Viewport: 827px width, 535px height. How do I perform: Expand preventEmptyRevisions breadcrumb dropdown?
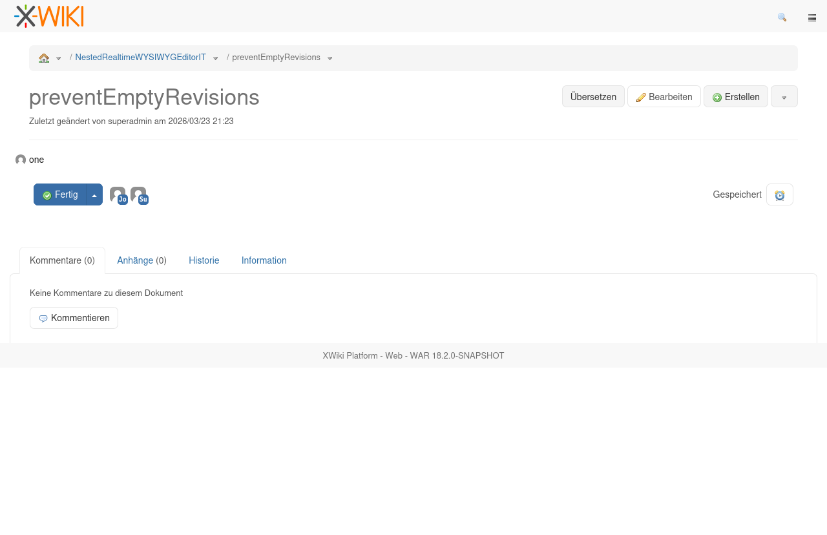(x=330, y=58)
